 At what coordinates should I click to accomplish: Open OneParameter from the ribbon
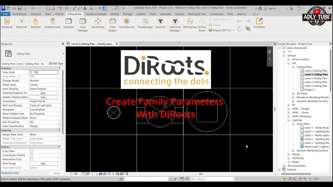pos(53,23)
